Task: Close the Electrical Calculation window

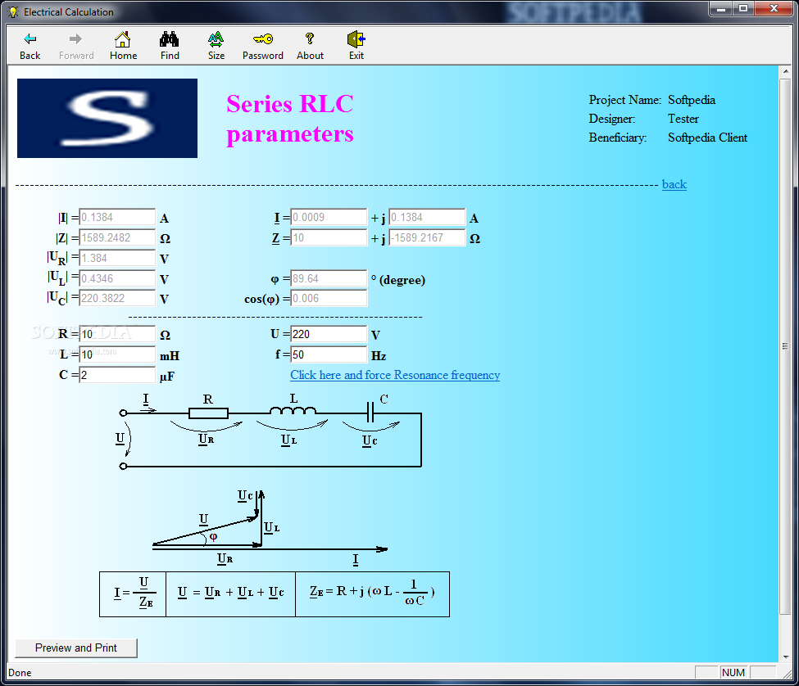Action: pyautogui.click(x=774, y=9)
